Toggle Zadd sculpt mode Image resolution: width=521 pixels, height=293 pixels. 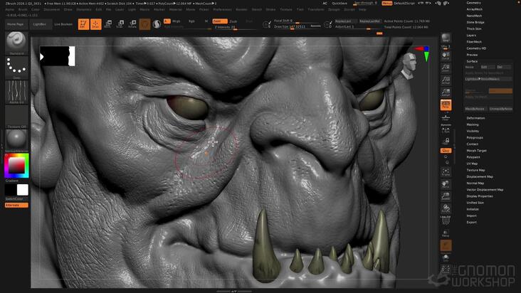(220, 21)
